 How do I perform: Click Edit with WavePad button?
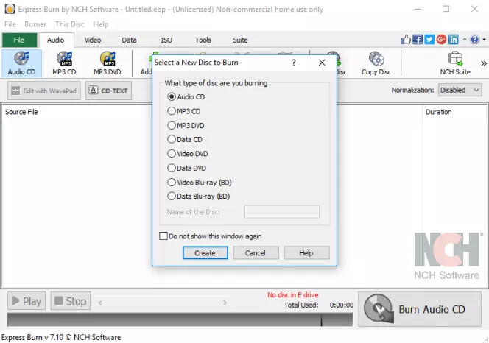(x=44, y=91)
